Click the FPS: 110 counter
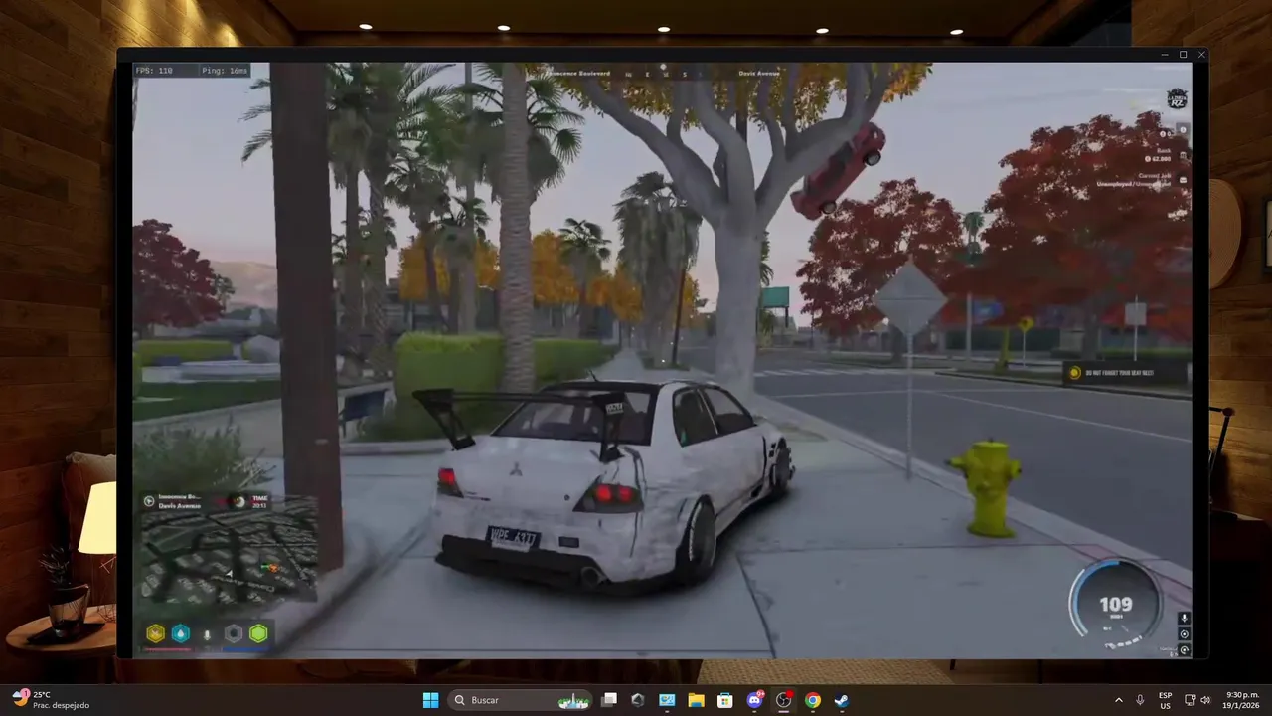This screenshot has height=716, width=1272. pyautogui.click(x=153, y=71)
